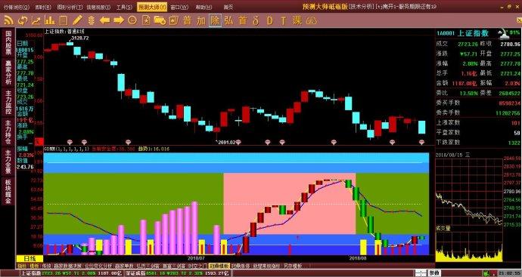Image resolution: width=522 pixels, height=277 pixels.
Task: Click the card edit icon beside the folder icon
Action: (173, 20)
